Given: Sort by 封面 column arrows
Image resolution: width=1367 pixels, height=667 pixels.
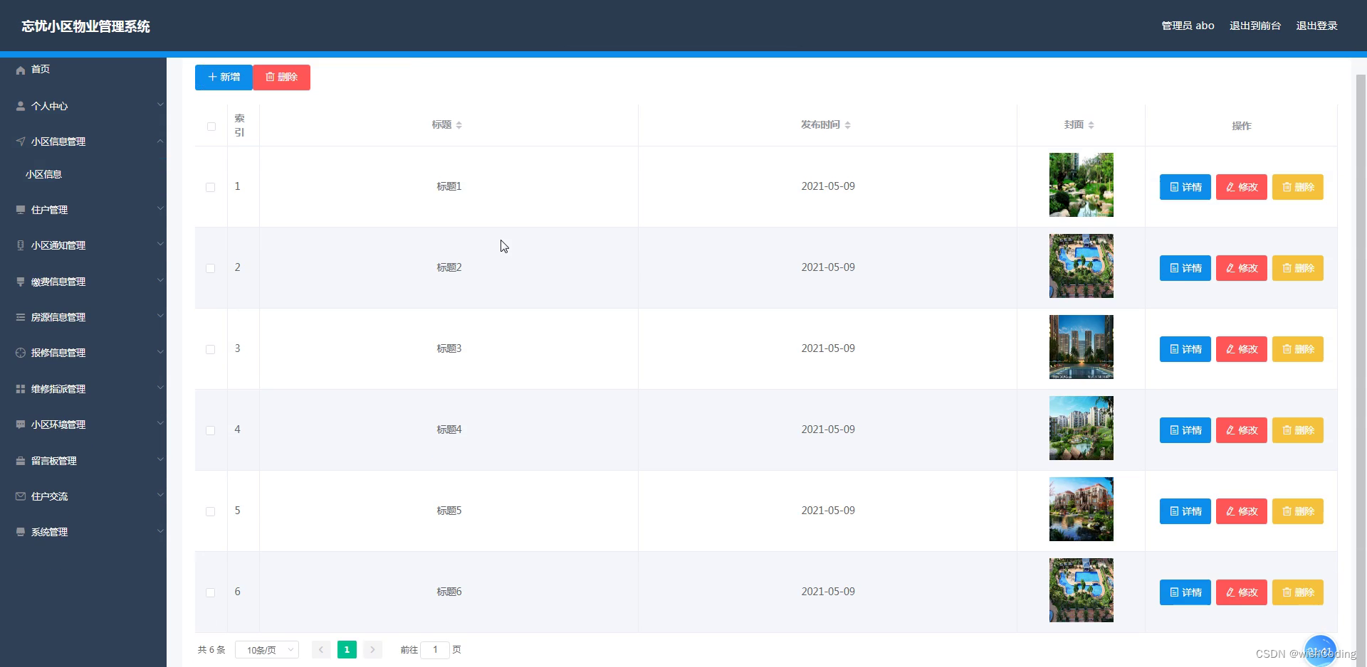Looking at the screenshot, I should click(1091, 125).
